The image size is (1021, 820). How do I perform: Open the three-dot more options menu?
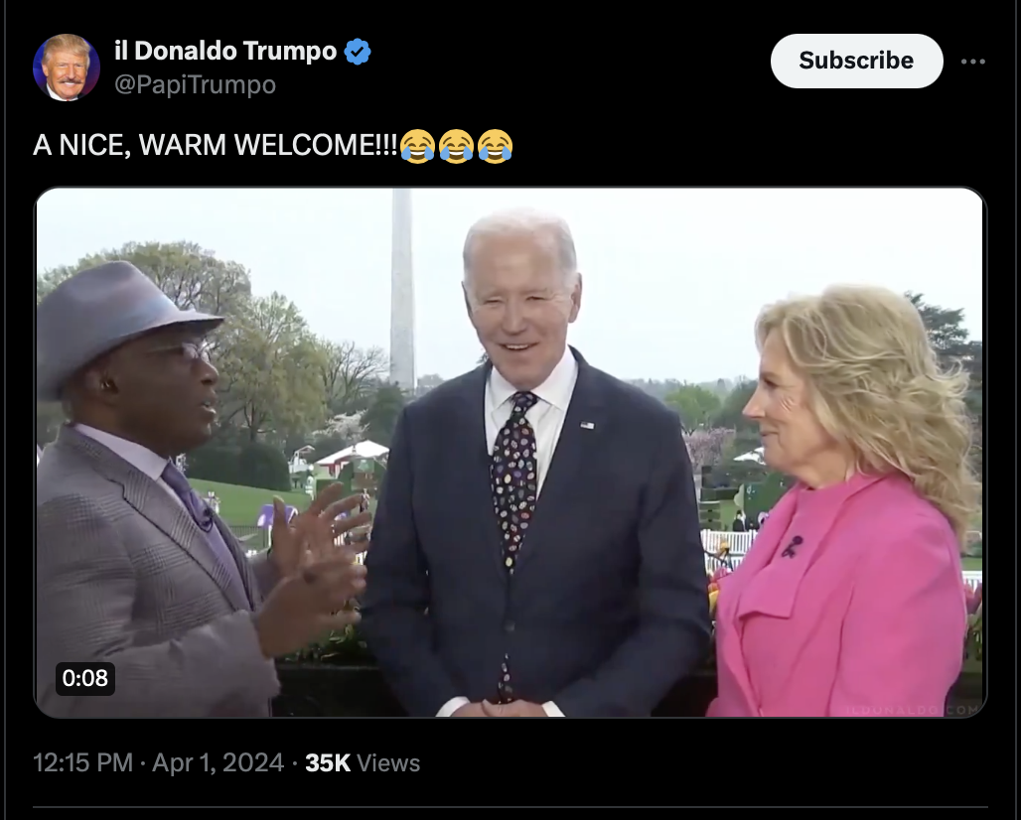click(972, 62)
